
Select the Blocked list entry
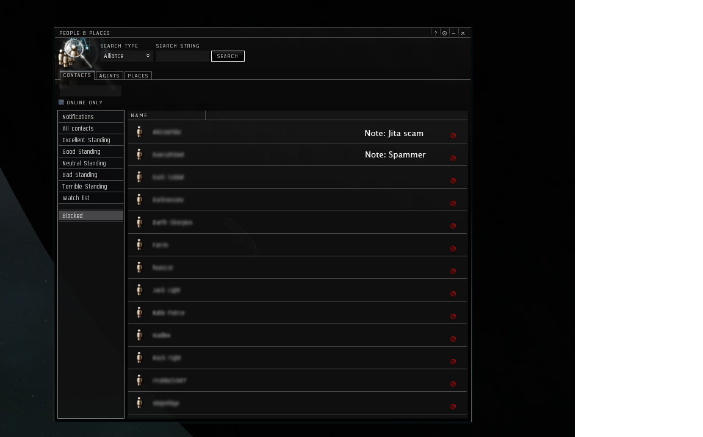tap(91, 215)
